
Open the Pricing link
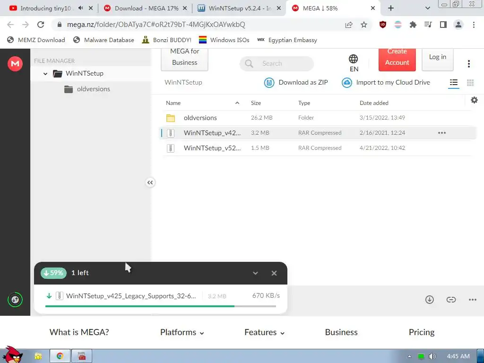tap(421, 332)
